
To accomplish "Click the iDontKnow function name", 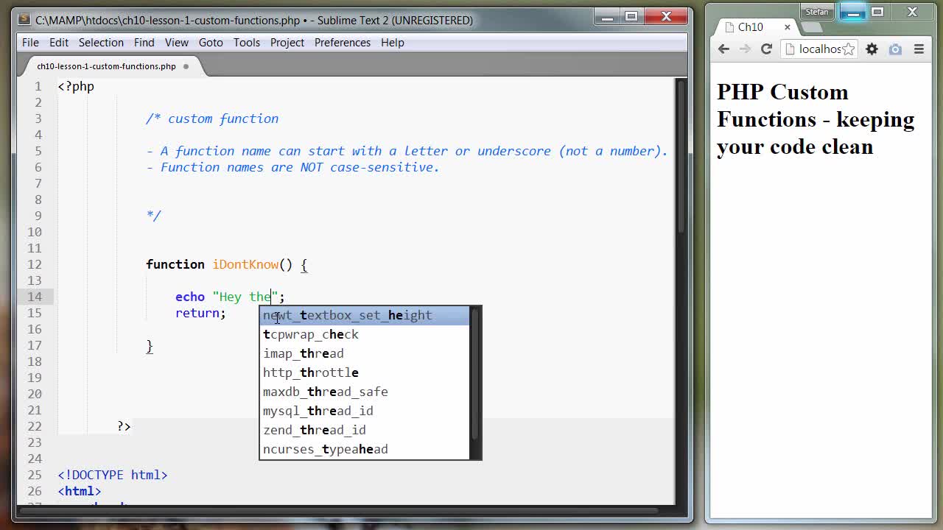I will click(x=245, y=264).
